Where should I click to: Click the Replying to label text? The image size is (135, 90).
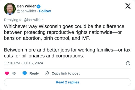tap(13, 20)
